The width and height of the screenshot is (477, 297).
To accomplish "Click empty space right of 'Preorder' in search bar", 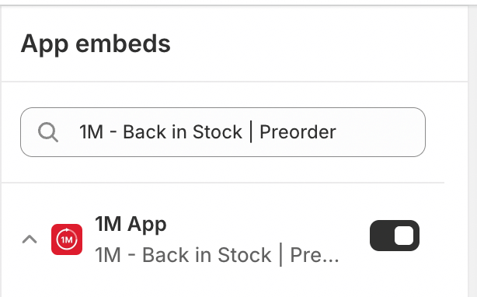I will pos(380,132).
